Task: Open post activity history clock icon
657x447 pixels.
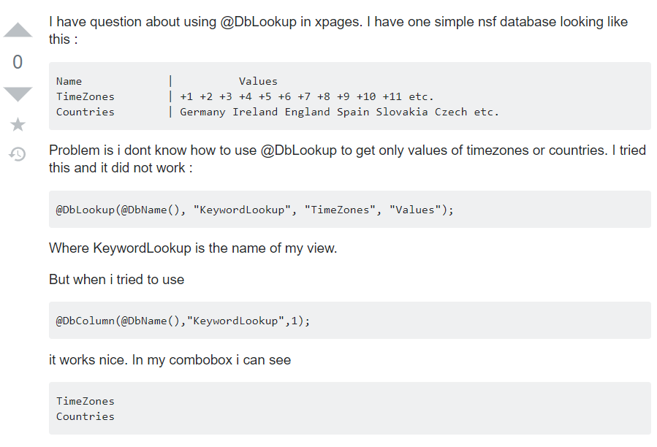Action: (18, 154)
